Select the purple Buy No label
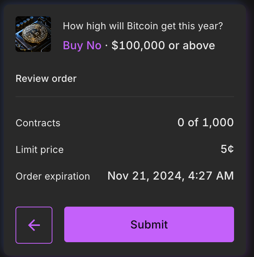Image resolution: width=254 pixels, height=257 pixels. tap(82, 46)
